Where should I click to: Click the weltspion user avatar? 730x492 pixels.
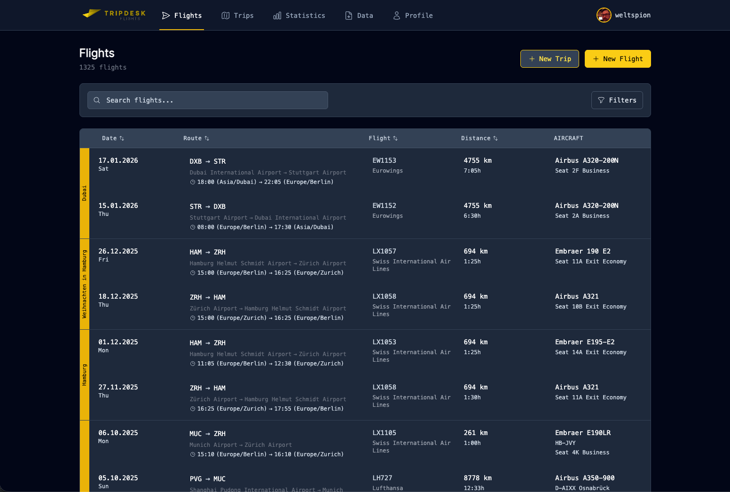point(604,15)
